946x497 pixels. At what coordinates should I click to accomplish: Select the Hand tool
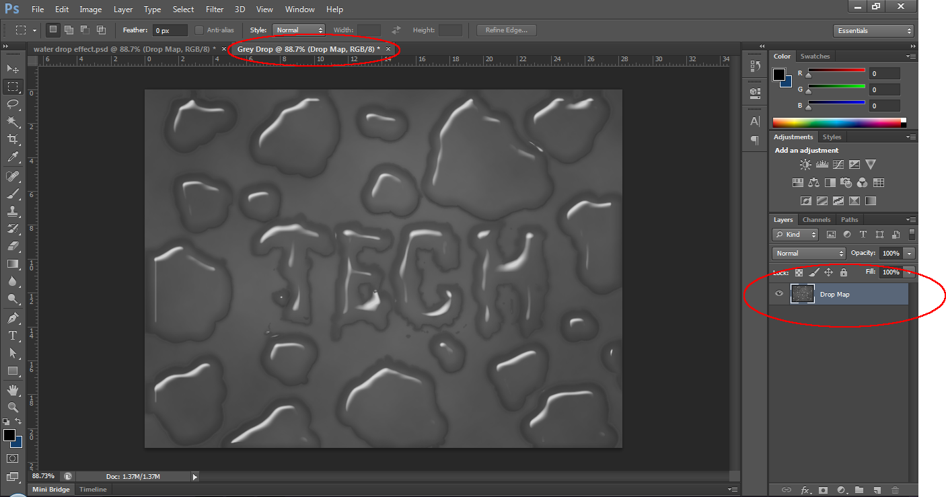pyautogui.click(x=13, y=389)
